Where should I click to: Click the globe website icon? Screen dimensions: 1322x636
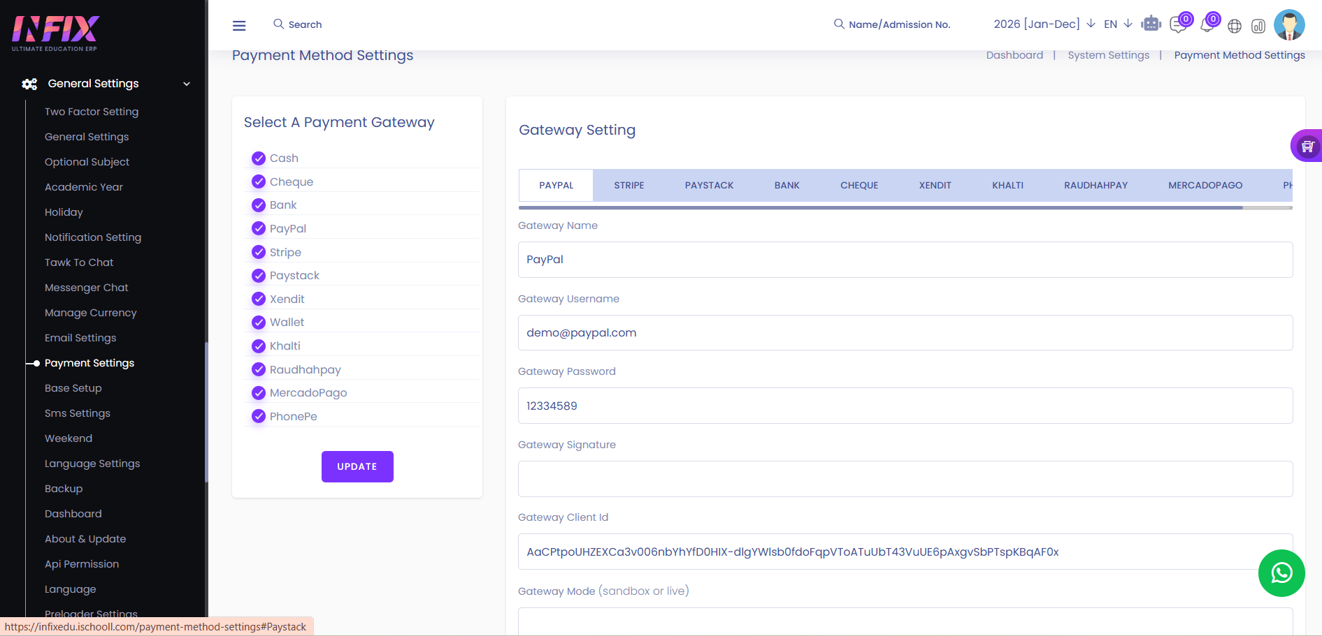(1235, 26)
